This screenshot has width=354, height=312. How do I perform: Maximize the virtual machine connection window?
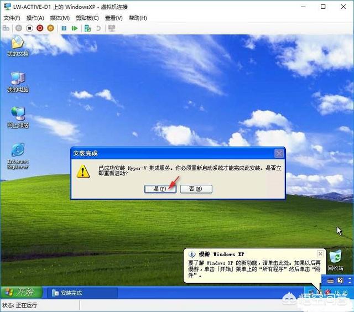(323, 7)
